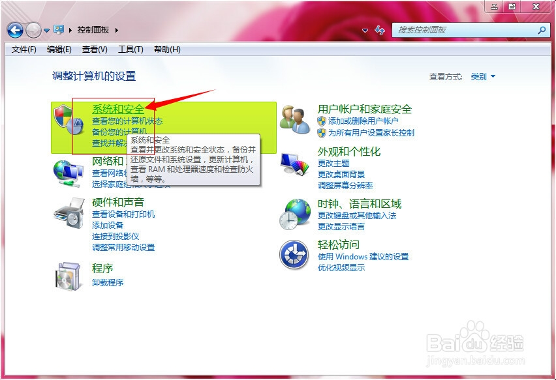Click the Back navigation arrow button

[x=15, y=30]
